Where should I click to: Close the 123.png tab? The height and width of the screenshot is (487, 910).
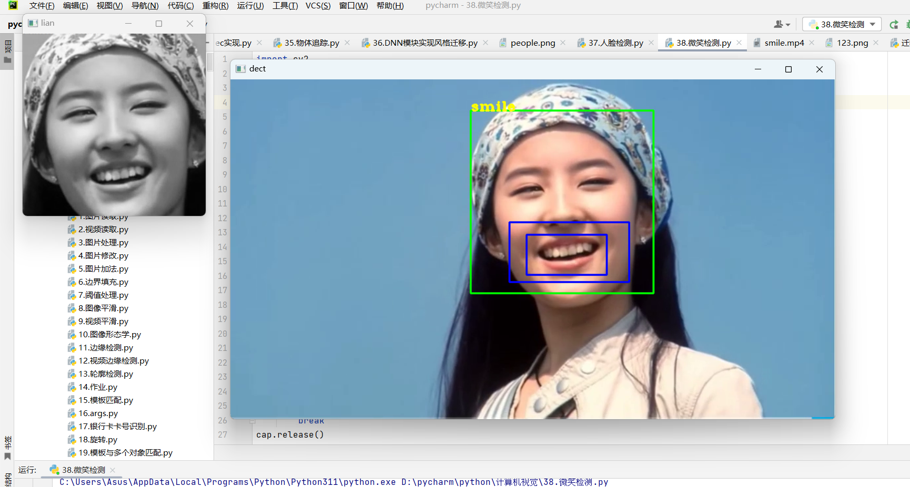coord(876,43)
